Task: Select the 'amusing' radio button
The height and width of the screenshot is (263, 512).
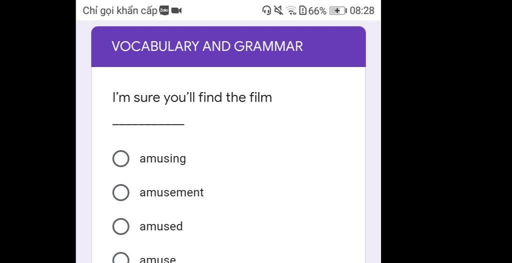Action: click(x=121, y=158)
